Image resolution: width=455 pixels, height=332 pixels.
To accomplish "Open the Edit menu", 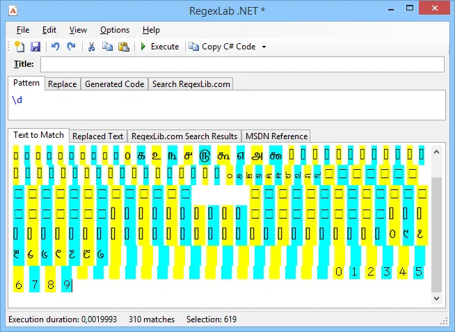I will [x=49, y=30].
